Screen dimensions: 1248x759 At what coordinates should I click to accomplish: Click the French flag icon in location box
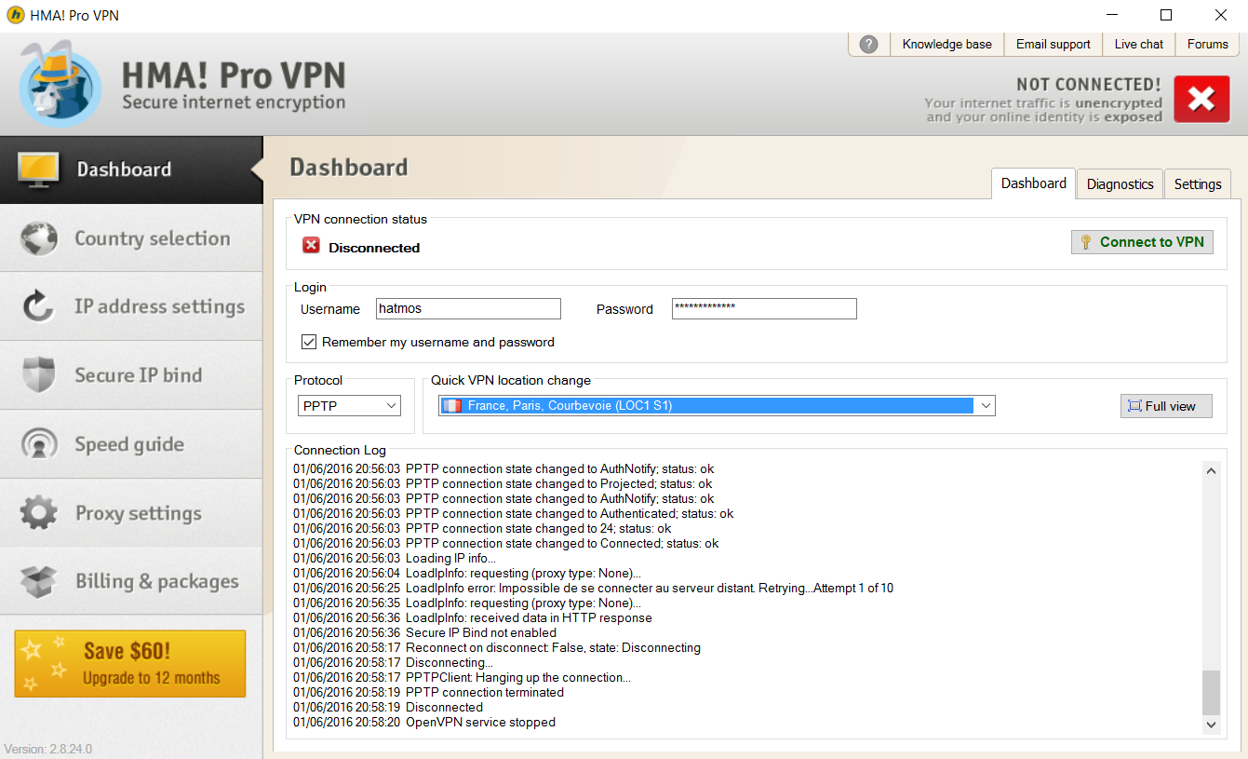tap(452, 406)
